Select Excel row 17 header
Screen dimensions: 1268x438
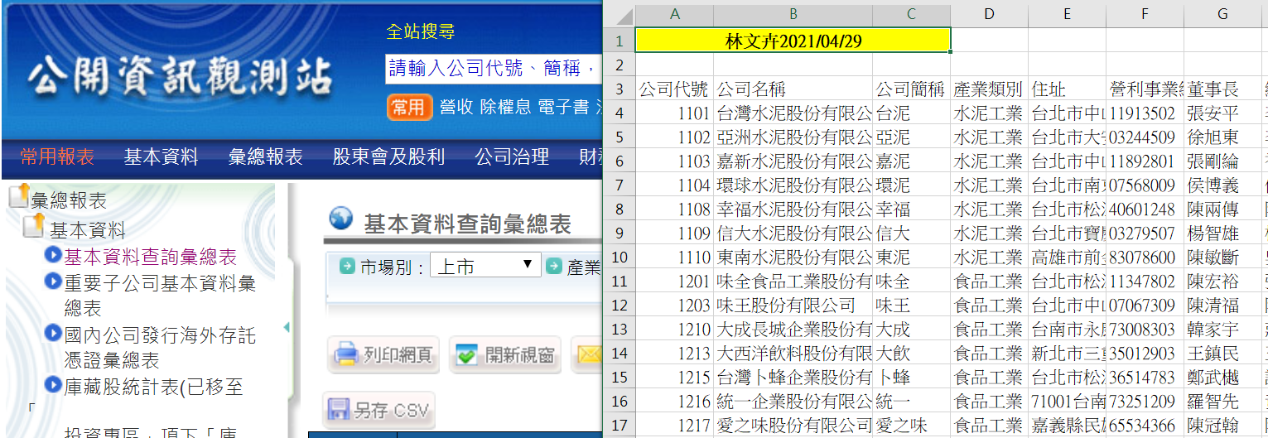pos(620,425)
